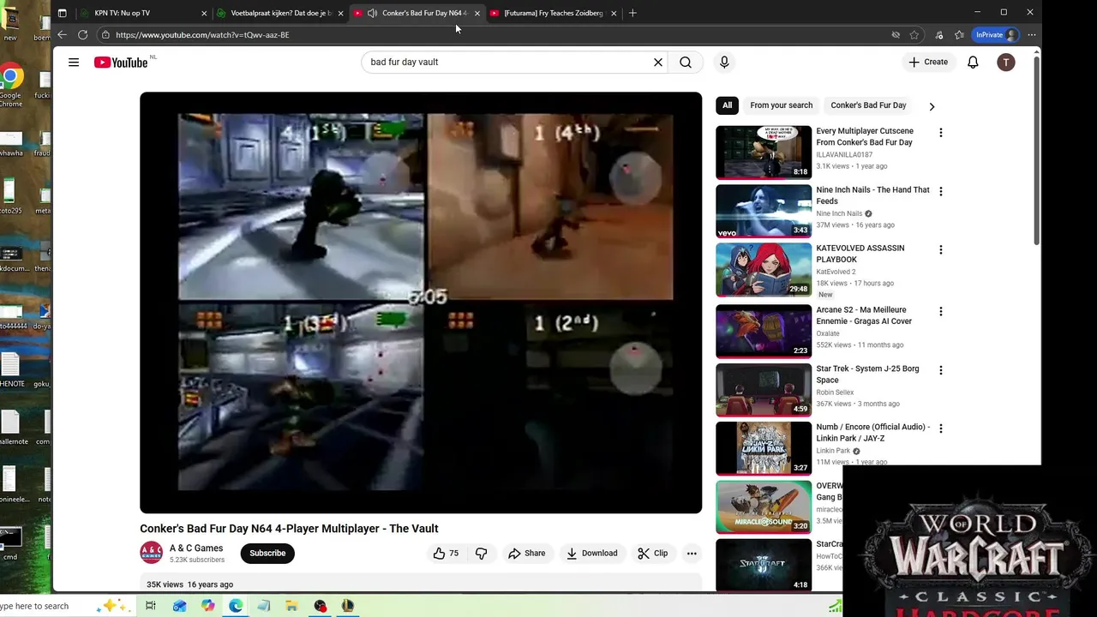Mute the tab via speaker icon
Viewport: 1097px width, 617px height.
click(x=372, y=13)
